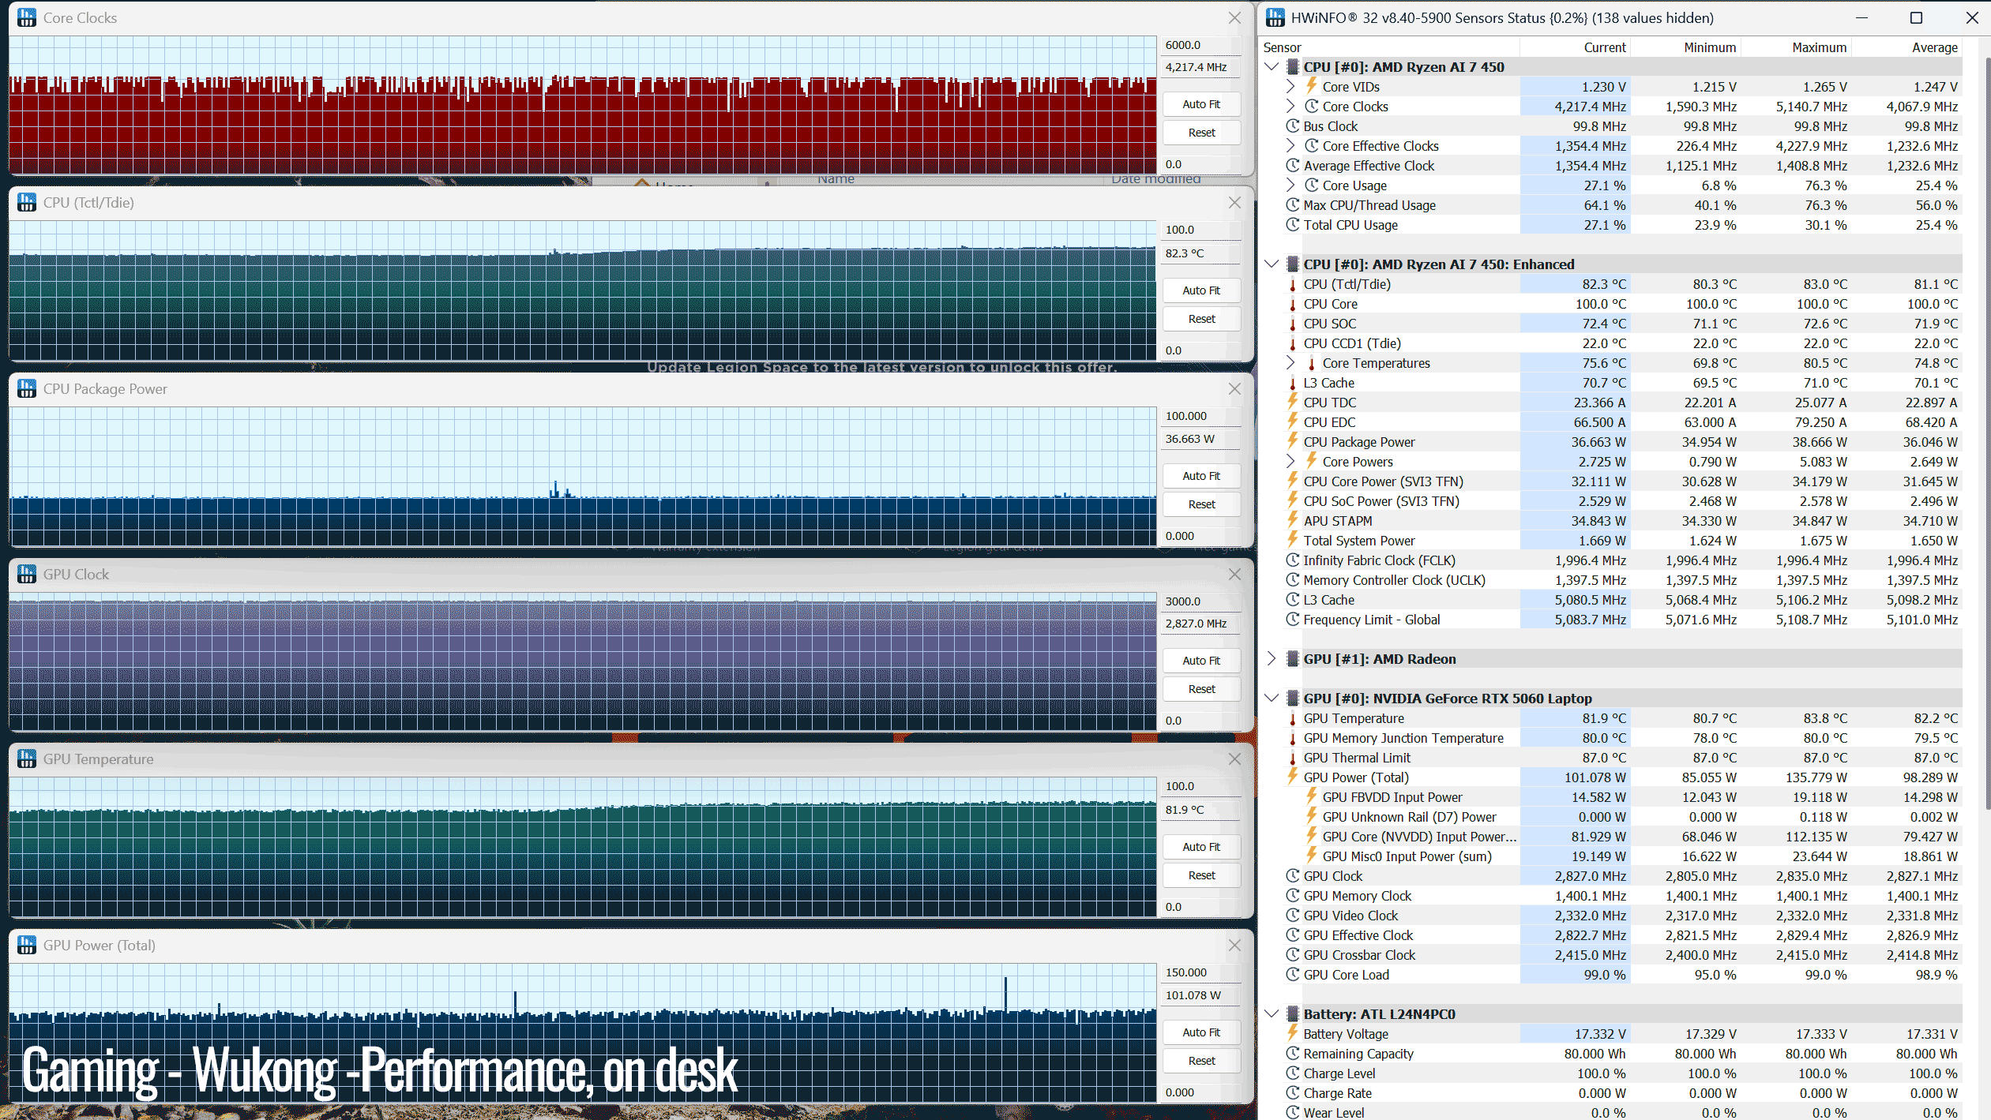The width and height of the screenshot is (1991, 1120).
Task: Close the Core Clocks graph window
Action: 1234,17
